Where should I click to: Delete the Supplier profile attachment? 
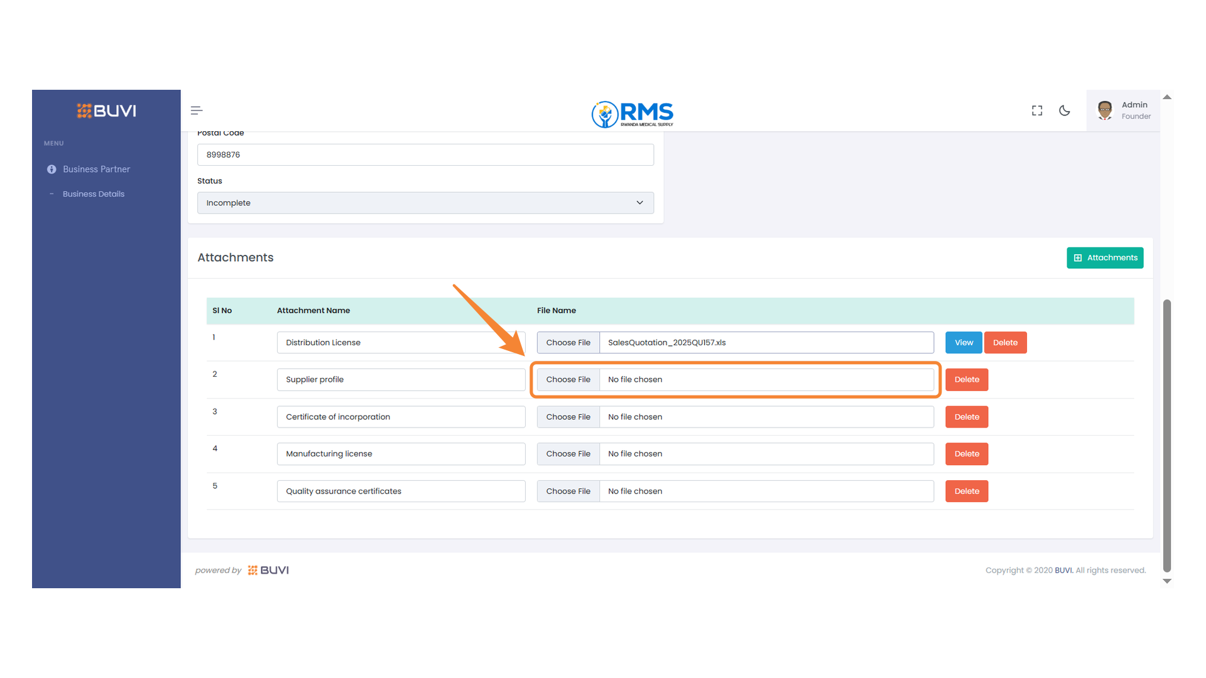point(966,379)
